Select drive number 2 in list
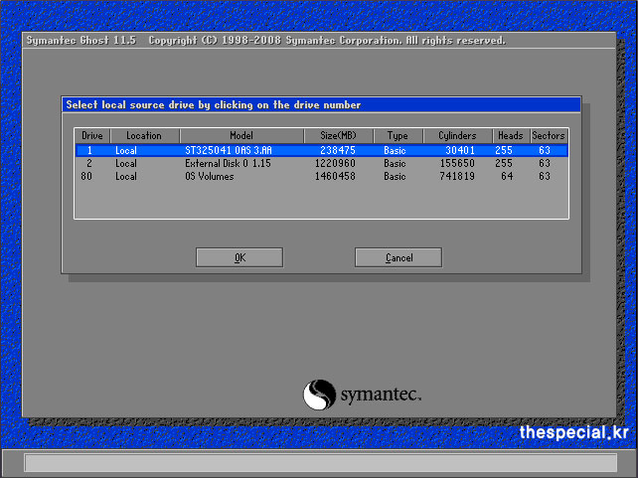Viewport: 638px width, 478px height. tap(89, 163)
